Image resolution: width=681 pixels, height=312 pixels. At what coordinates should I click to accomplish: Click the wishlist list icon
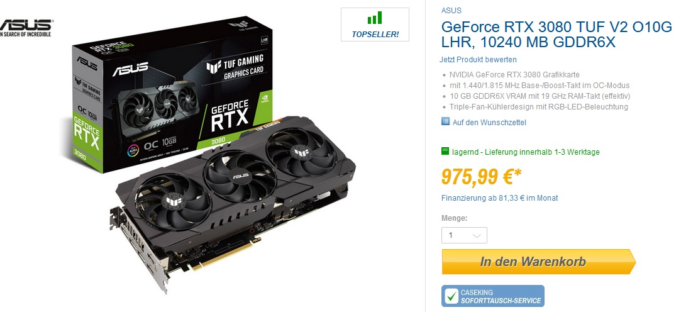(445, 121)
